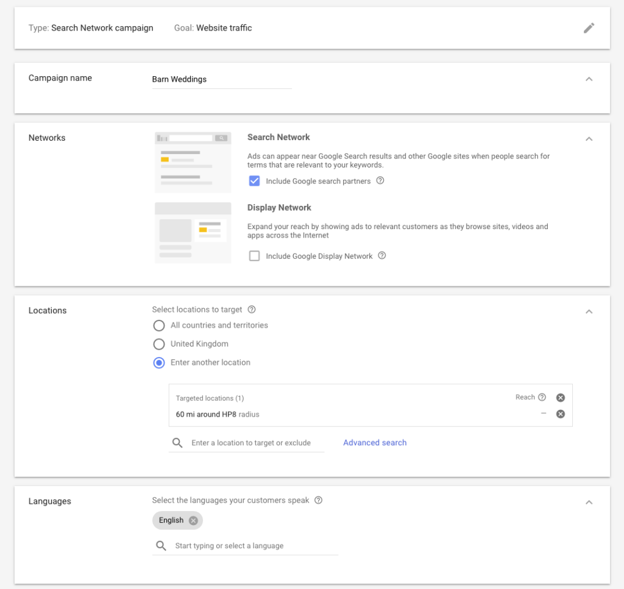Collapse the Languages section
624x589 pixels.
[589, 503]
